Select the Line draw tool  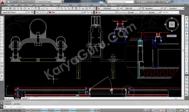[x=2, y=18]
